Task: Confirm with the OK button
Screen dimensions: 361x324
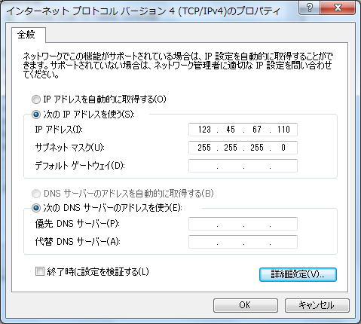Action: 246,305
